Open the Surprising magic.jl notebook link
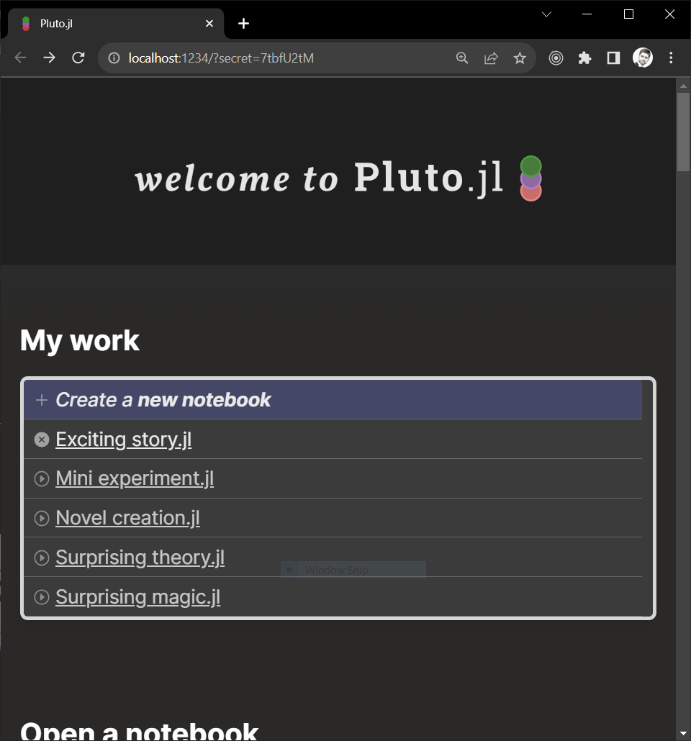 tap(137, 597)
